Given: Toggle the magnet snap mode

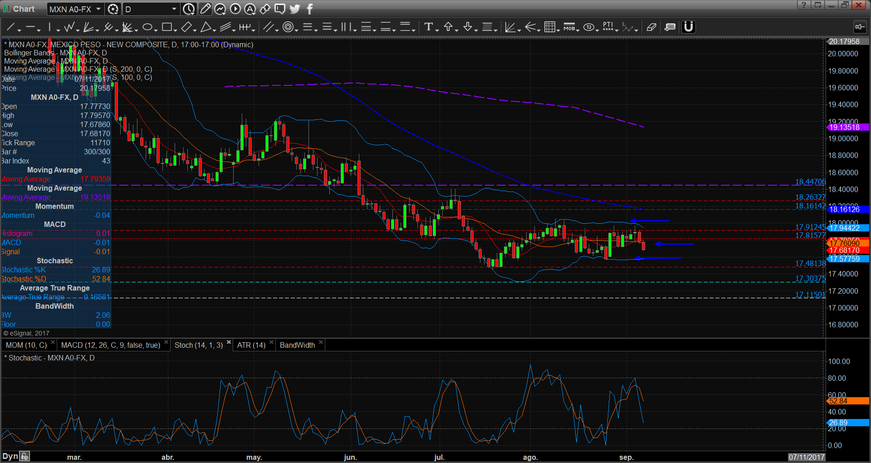Looking at the screenshot, I should (689, 27).
